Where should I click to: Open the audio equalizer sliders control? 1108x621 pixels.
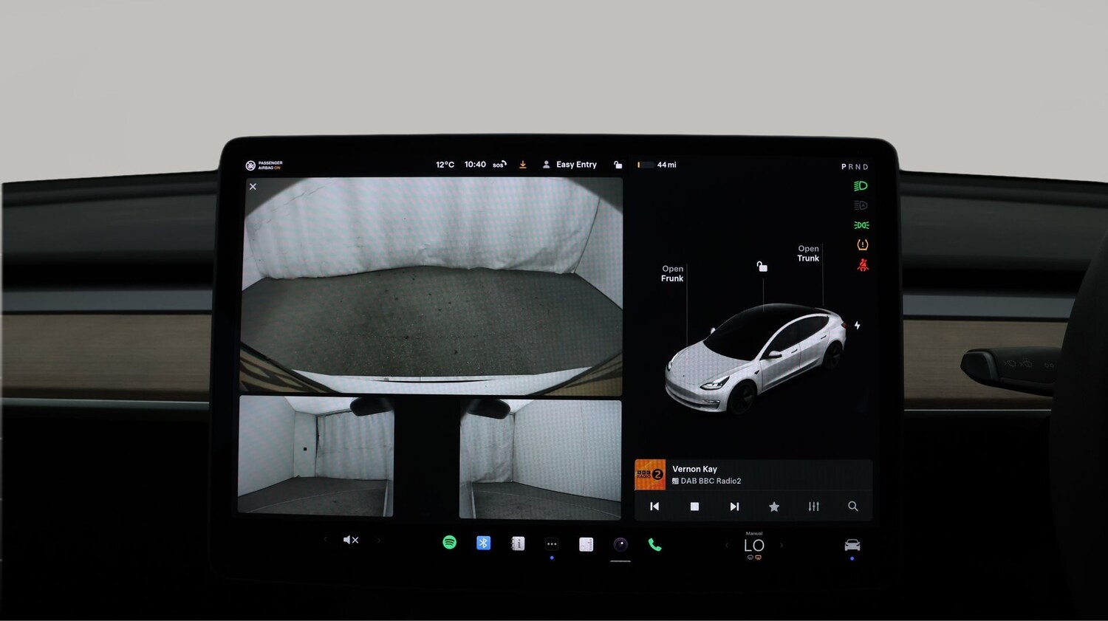(x=813, y=507)
